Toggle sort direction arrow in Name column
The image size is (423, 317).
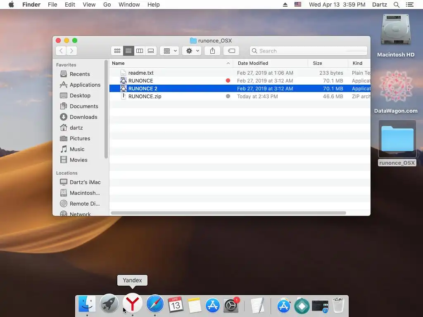click(228, 63)
